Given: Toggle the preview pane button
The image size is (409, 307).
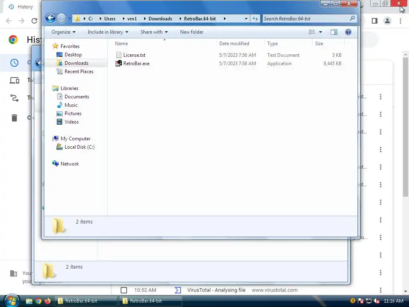Looking at the screenshot, I should tap(334, 32).
